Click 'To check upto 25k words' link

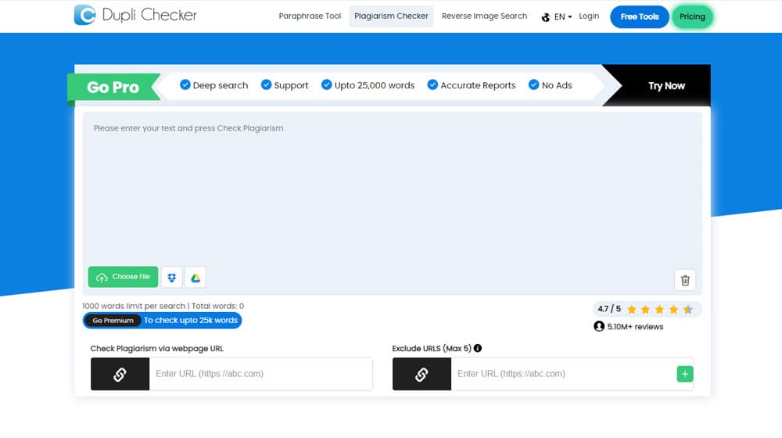(191, 320)
